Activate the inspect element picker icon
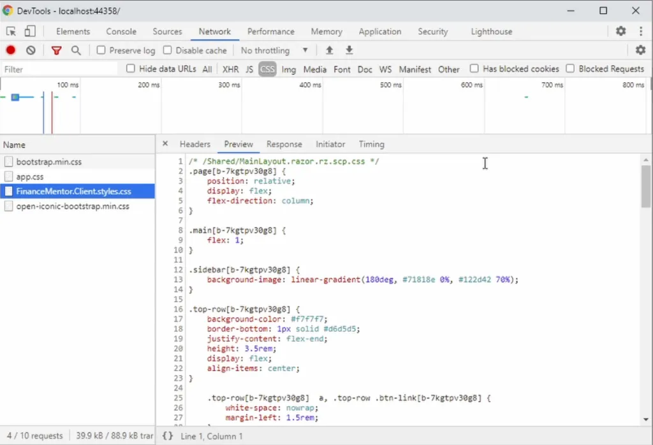The width and height of the screenshot is (653, 445). 11,31
